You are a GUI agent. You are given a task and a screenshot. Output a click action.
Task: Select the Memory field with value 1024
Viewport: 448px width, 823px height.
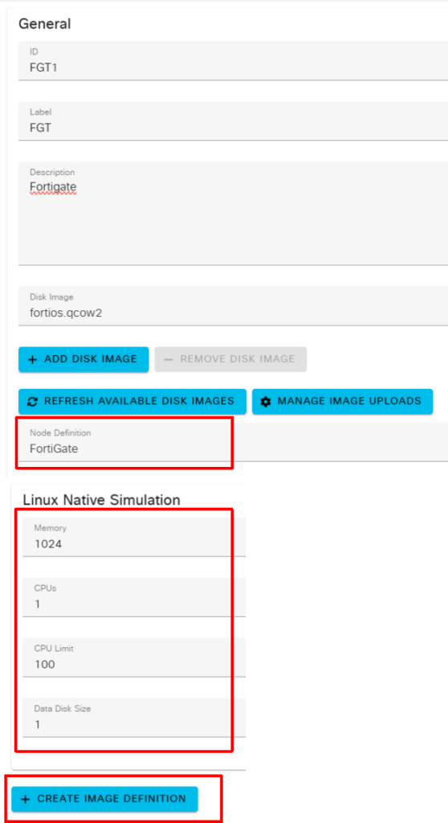click(x=134, y=537)
